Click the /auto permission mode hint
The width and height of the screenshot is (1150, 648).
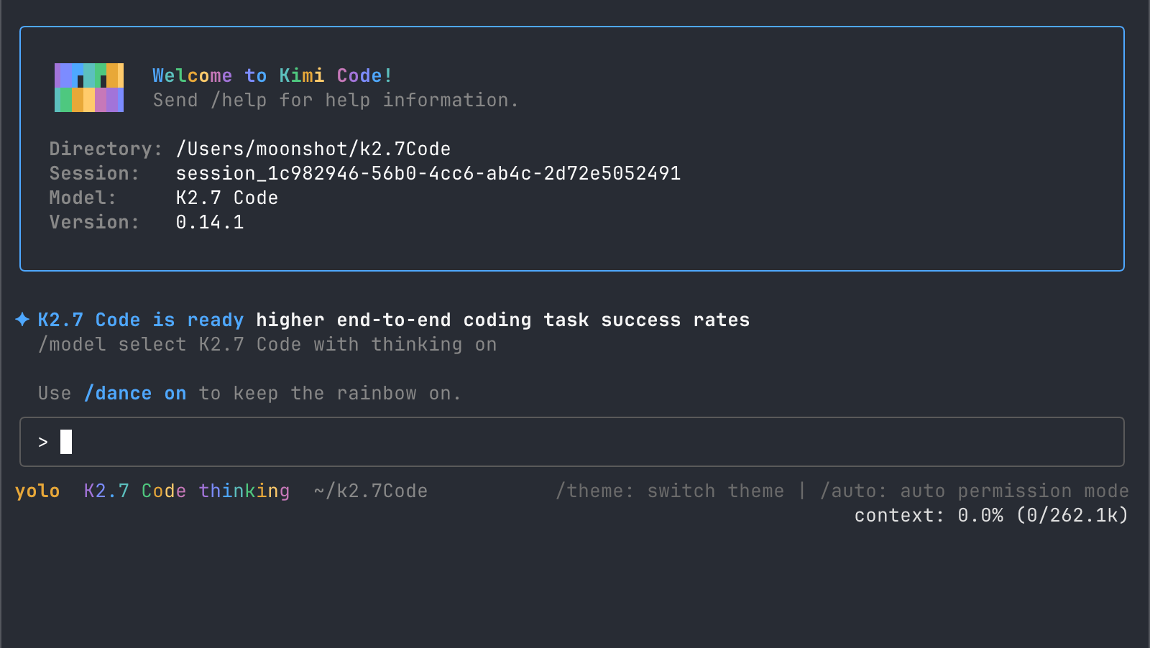[x=975, y=491]
